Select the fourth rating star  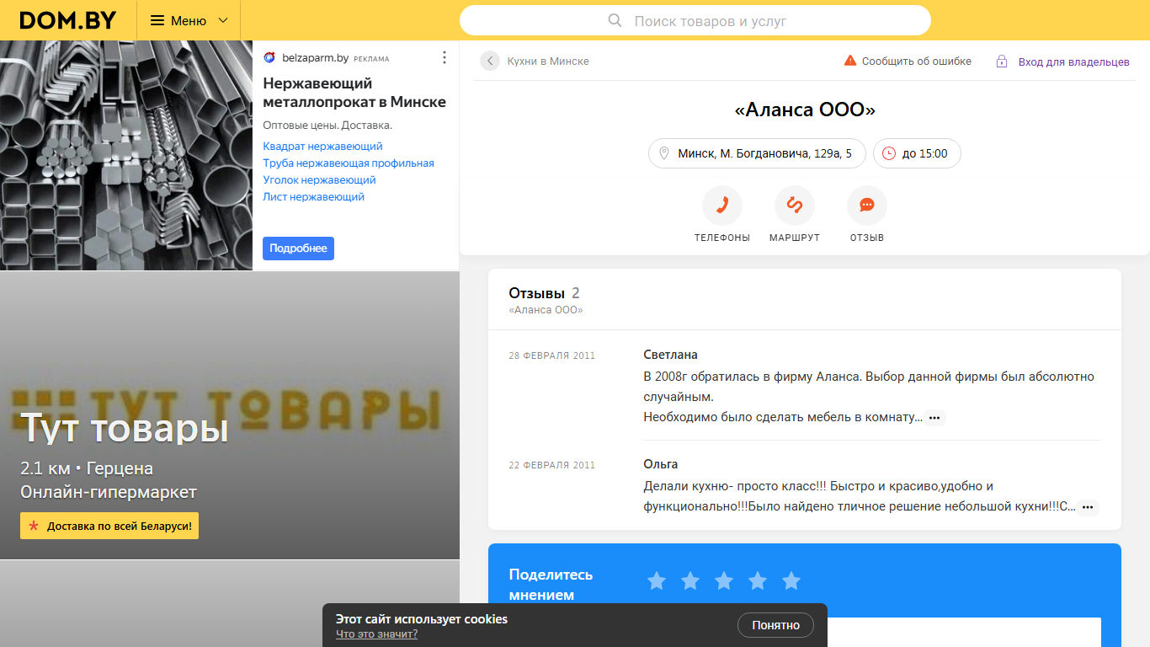(x=758, y=580)
